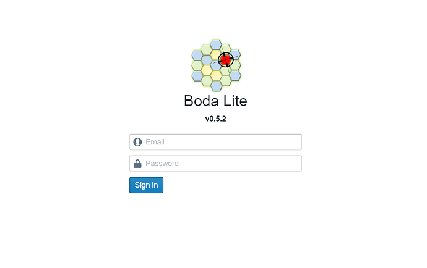Click the red crosshair target in the logo
Screen dimensions: 427x268
pos(226,60)
